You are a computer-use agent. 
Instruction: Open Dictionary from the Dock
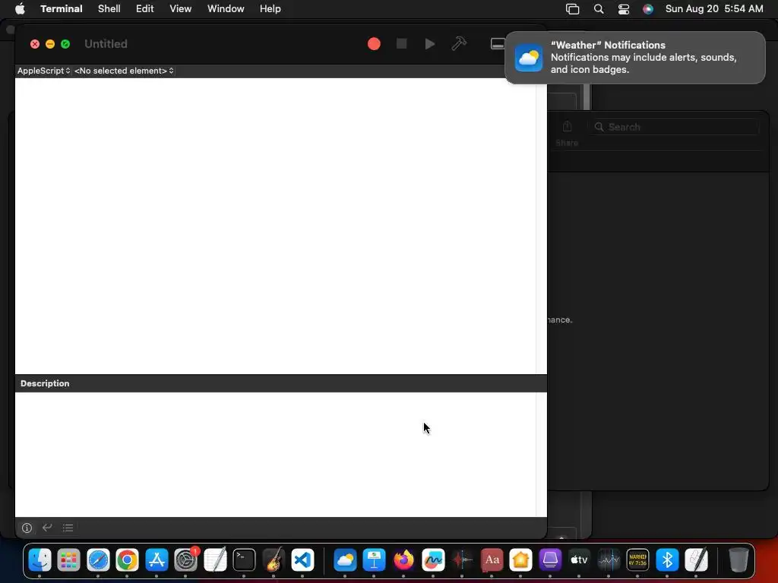click(x=492, y=560)
